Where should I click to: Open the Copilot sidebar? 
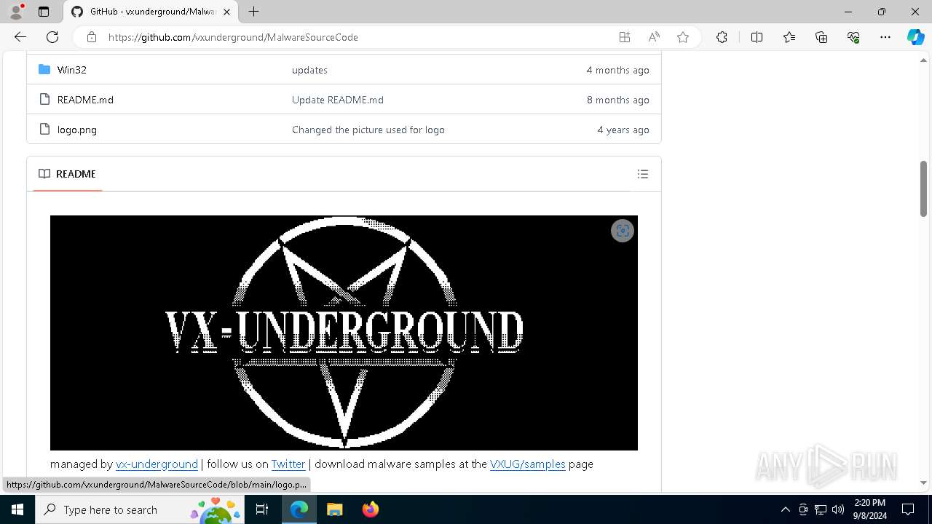click(x=915, y=37)
